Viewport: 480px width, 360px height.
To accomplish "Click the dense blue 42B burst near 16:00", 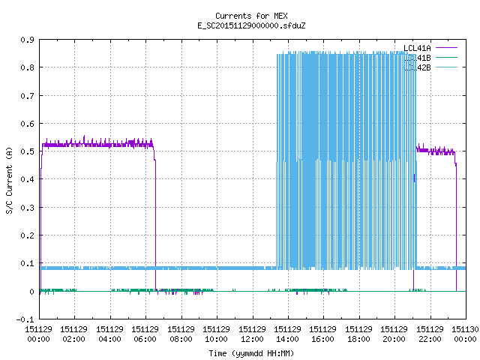I will click(323, 159).
